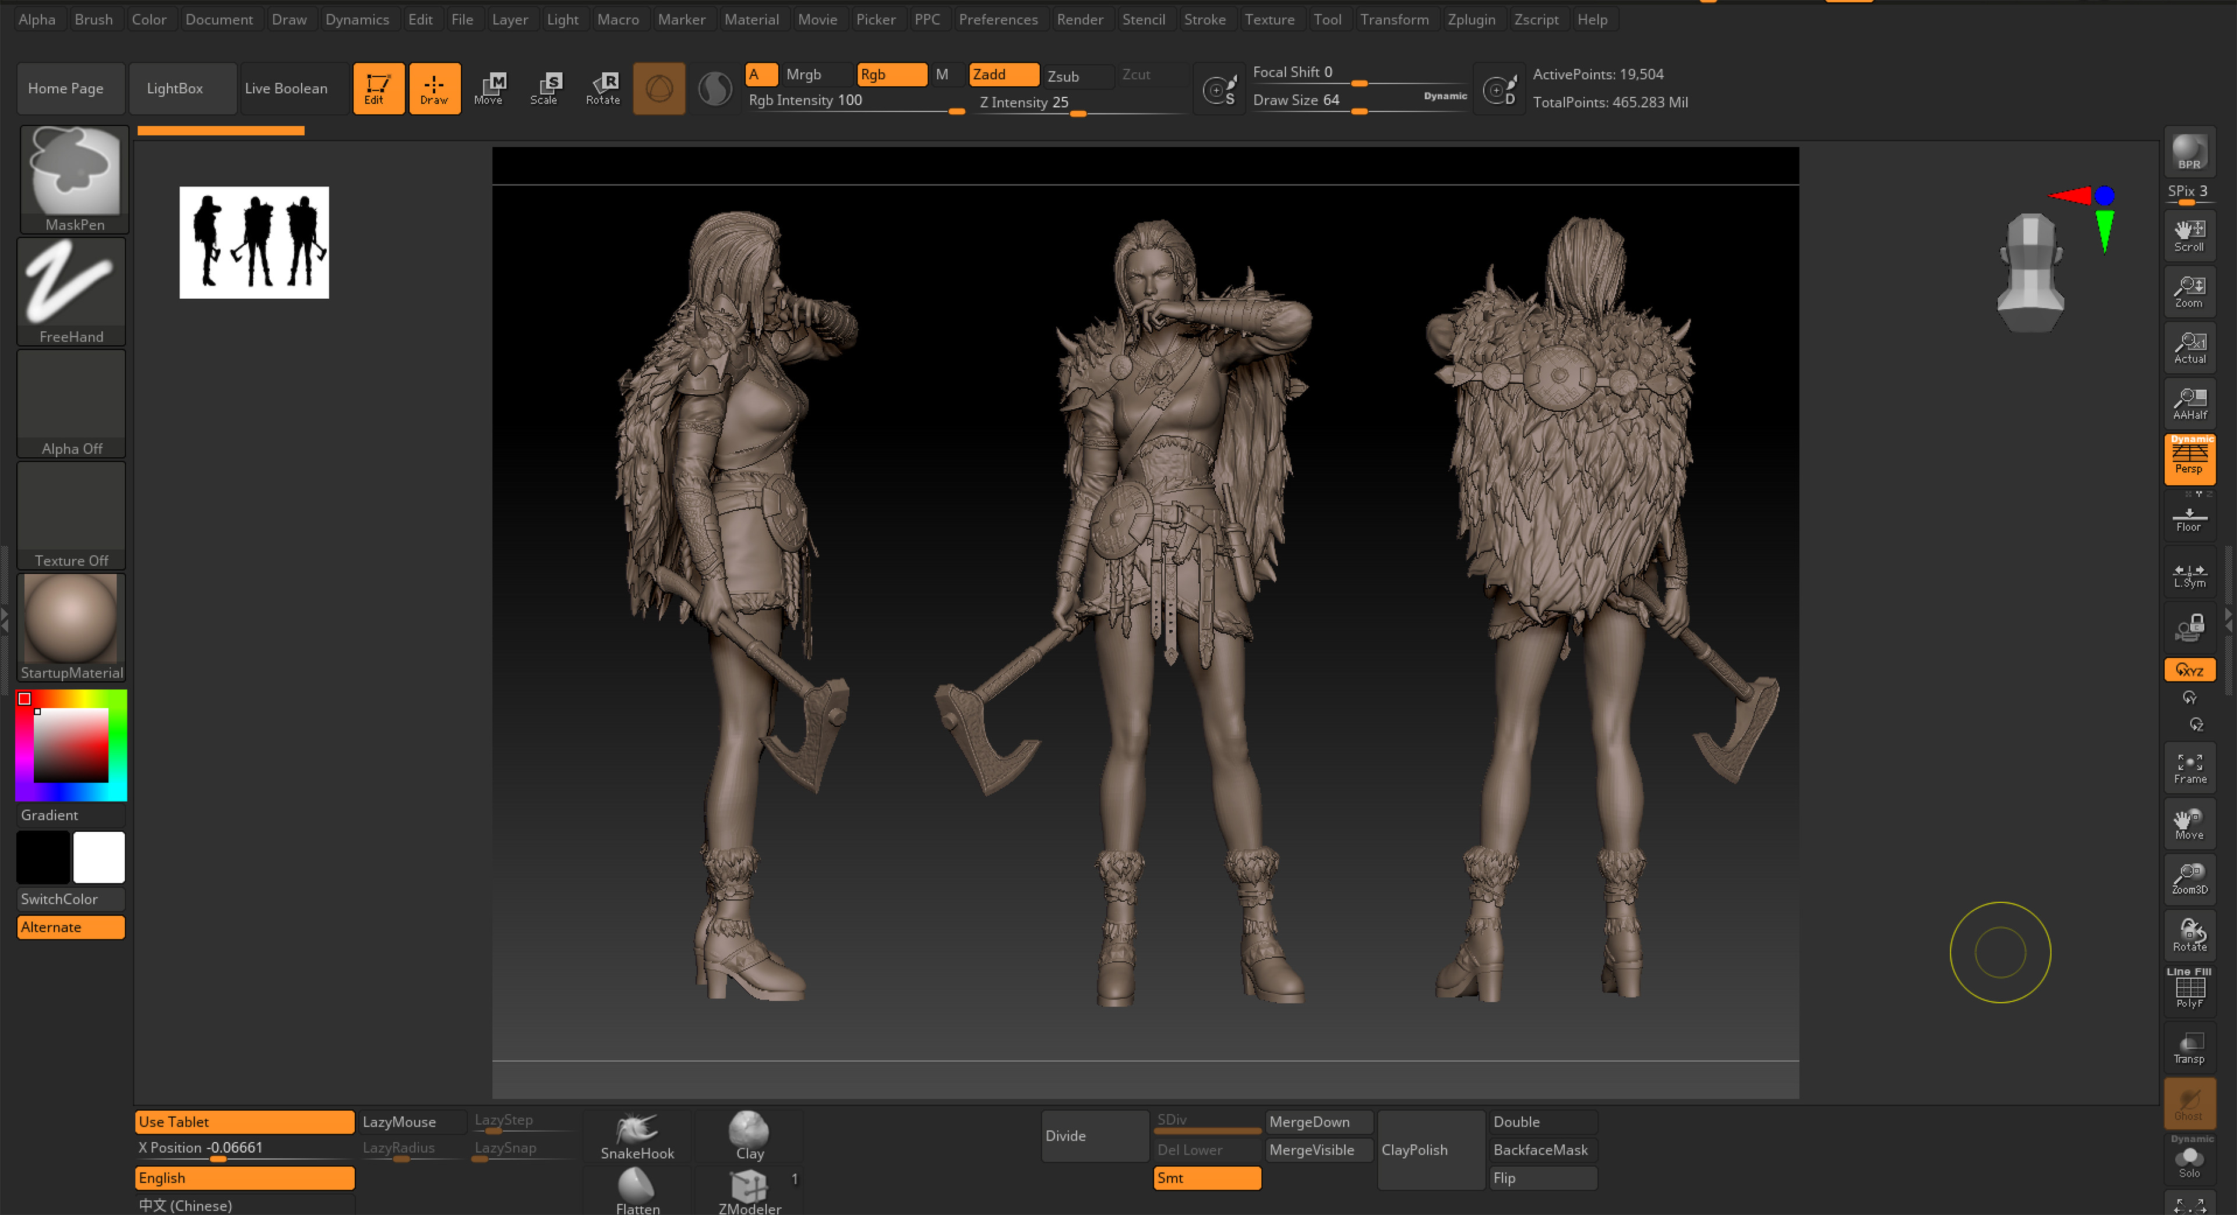Toggle XYZ rotation mode
The image size is (2237, 1215).
point(2189,670)
